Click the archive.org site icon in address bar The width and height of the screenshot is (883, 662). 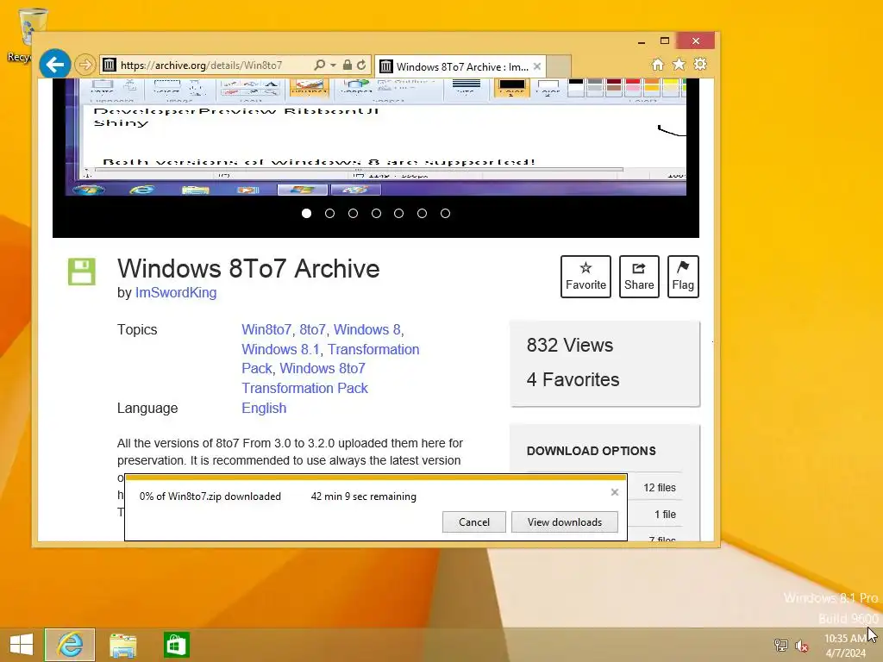click(x=110, y=65)
